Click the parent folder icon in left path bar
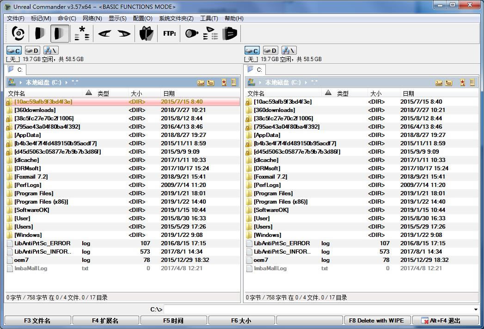Screen dimensions: 484x329 coord(211,82)
